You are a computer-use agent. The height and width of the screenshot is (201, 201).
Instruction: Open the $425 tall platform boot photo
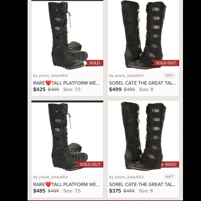click(x=67, y=36)
